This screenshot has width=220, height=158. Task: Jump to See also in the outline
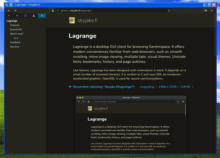pyautogui.click(x=14, y=47)
